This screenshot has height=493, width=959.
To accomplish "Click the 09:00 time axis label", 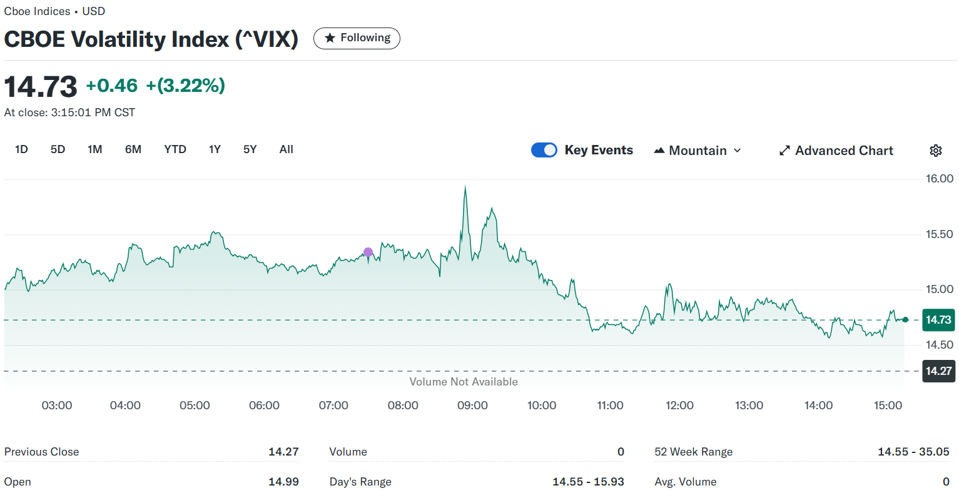I will pyautogui.click(x=472, y=406).
